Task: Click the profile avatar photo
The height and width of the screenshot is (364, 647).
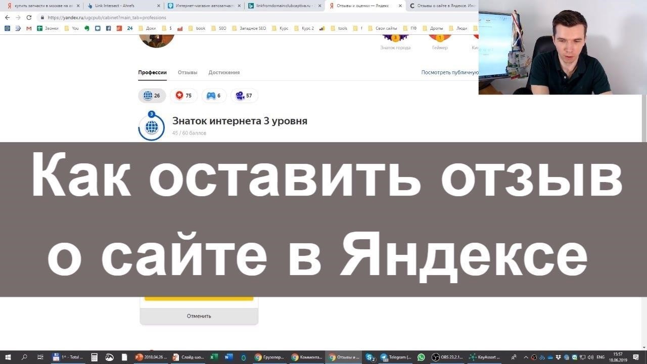Action: [157, 40]
